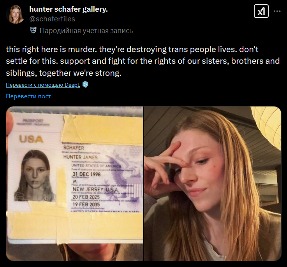Open the three-dot more options menu
Image resolution: width=287 pixels, height=267 pixels.
(x=277, y=11)
